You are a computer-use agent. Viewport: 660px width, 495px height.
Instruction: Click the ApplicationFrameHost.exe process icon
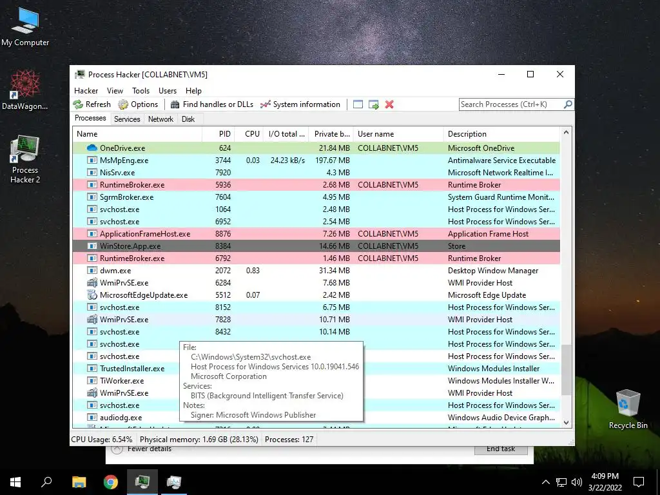tap(92, 233)
